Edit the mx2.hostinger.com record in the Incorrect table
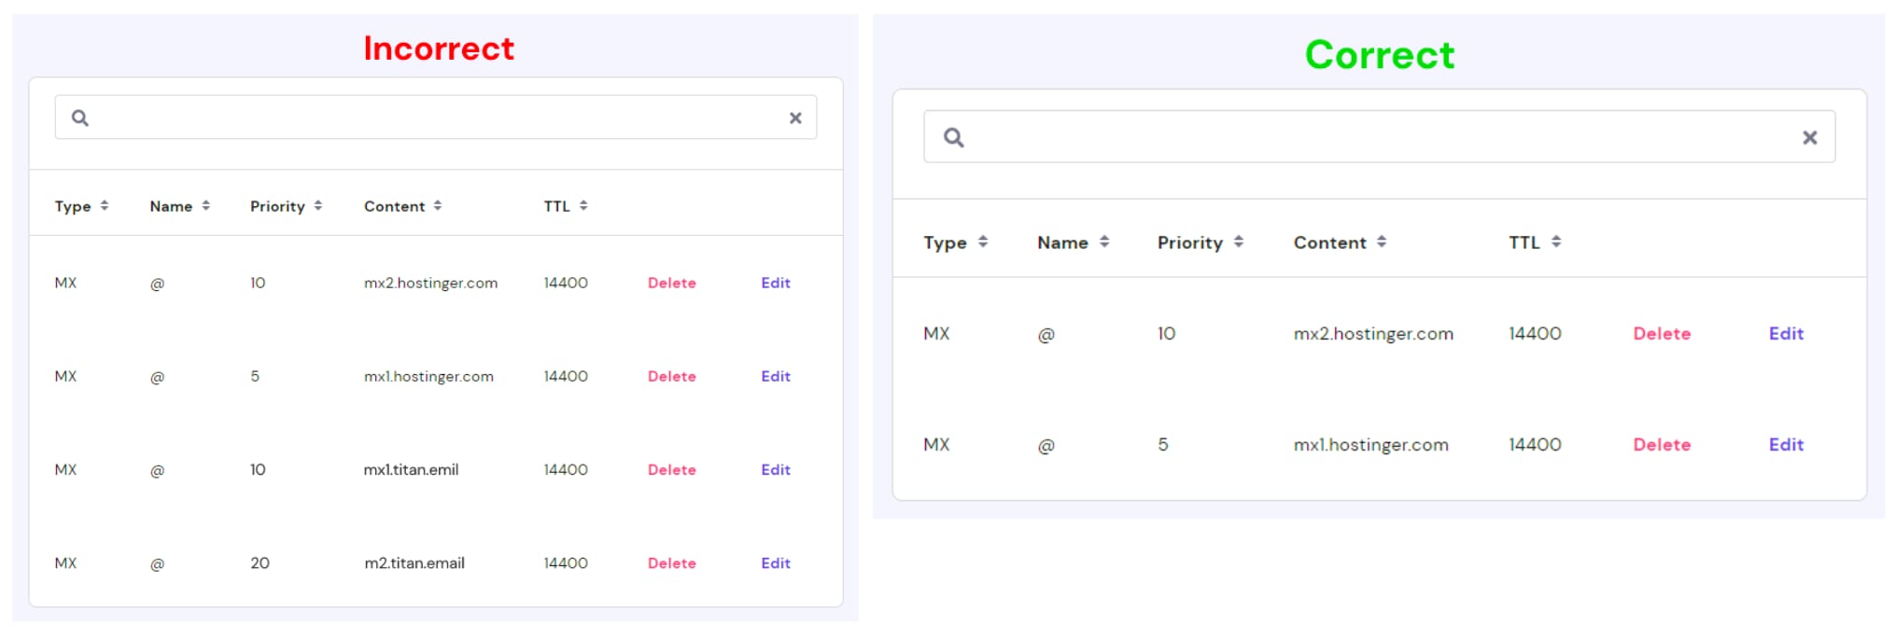Screen dimensions: 1895x638 pyautogui.click(x=776, y=283)
